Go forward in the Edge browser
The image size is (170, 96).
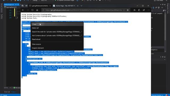tap(28, 10)
